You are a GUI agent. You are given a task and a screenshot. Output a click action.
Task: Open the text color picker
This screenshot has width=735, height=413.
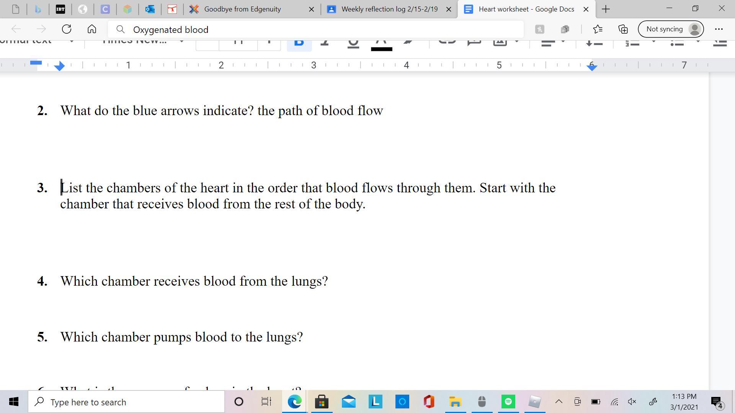(381, 43)
